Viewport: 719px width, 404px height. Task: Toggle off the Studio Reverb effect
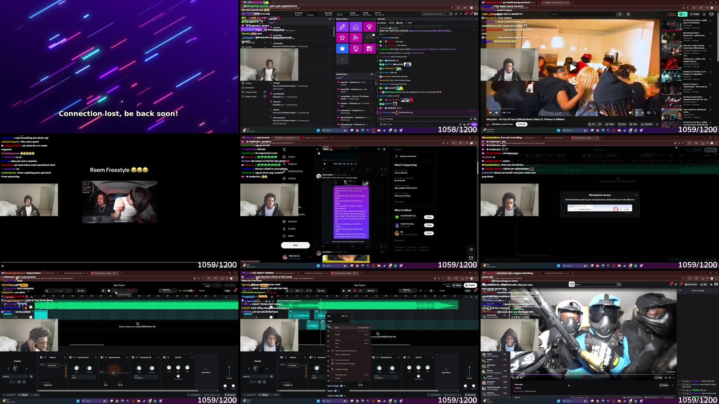(x=102, y=357)
